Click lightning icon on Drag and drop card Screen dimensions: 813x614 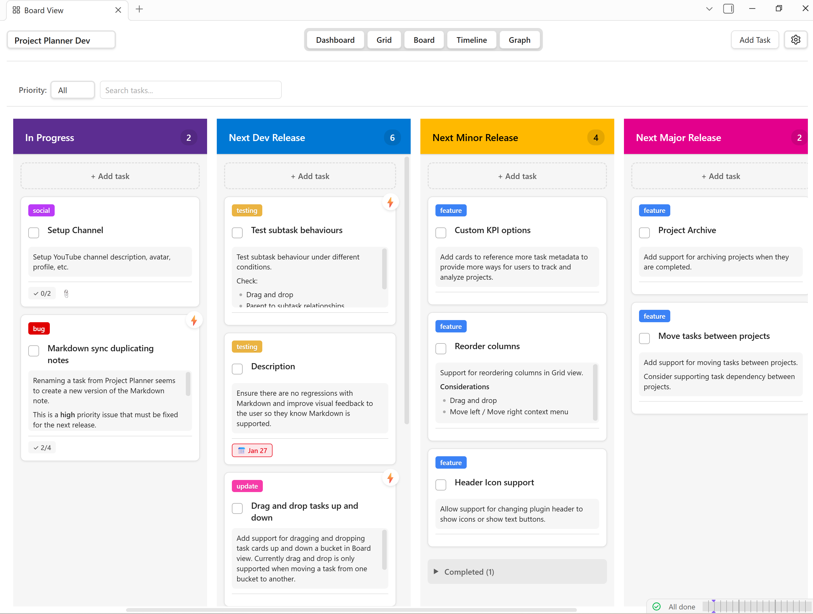coord(390,478)
